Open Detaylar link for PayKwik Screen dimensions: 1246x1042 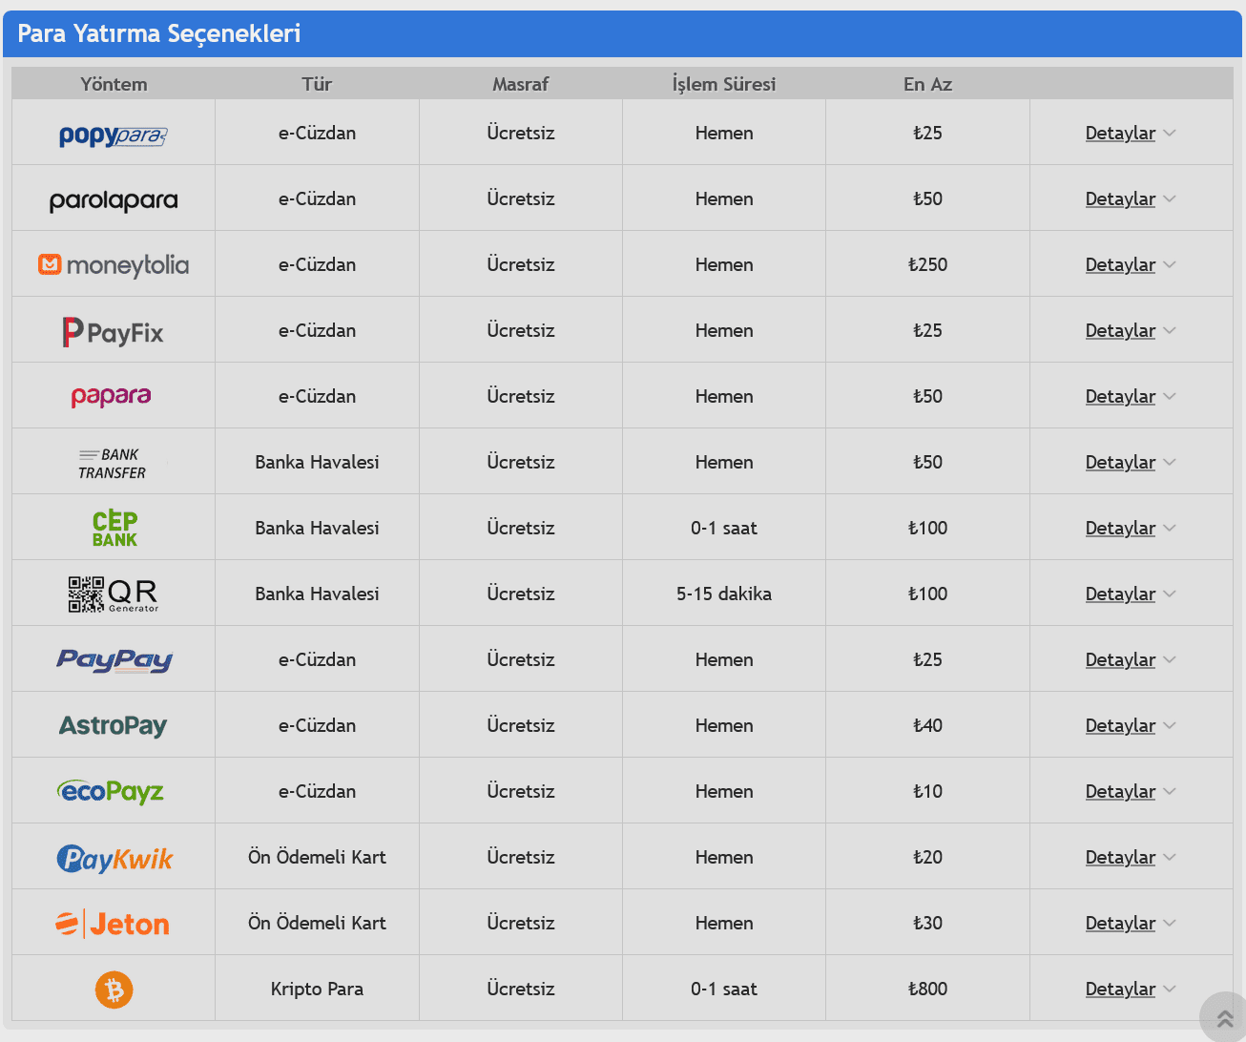[x=1120, y=858]
